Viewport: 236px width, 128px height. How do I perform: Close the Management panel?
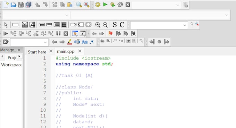tap(19, 50)
